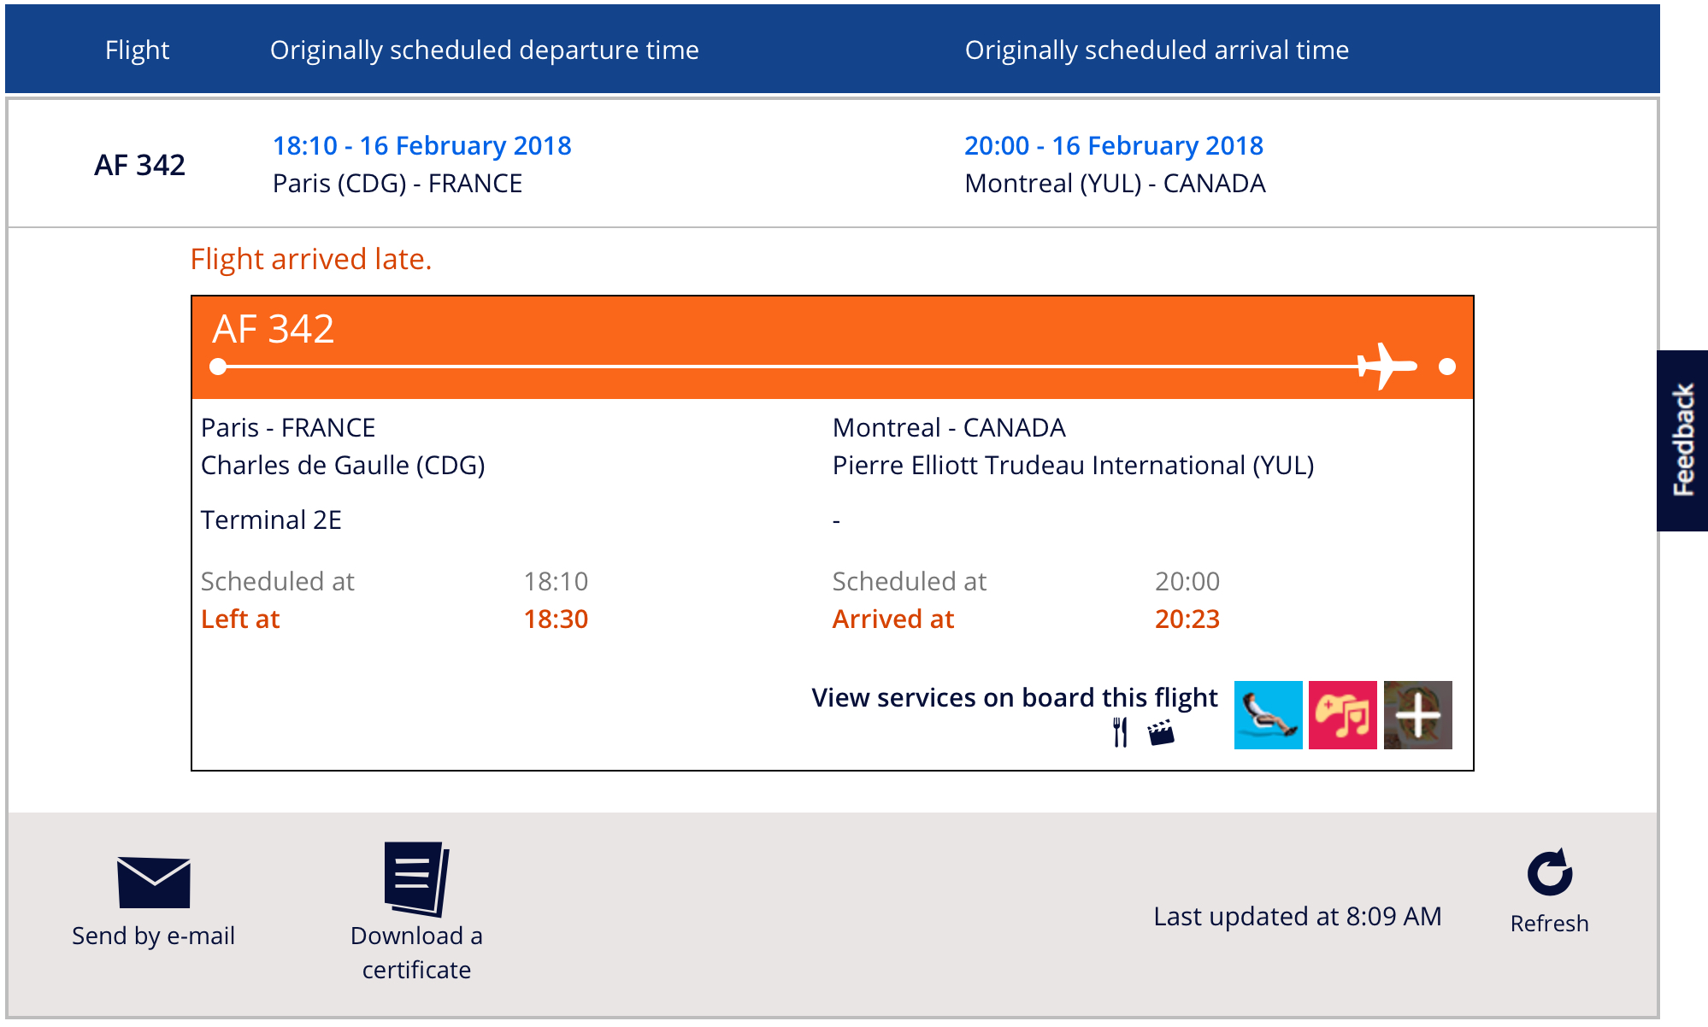Viewport: 1708px width, 1027px height.
Task: Open the Feedback side tab
Action: (1682, 440)
